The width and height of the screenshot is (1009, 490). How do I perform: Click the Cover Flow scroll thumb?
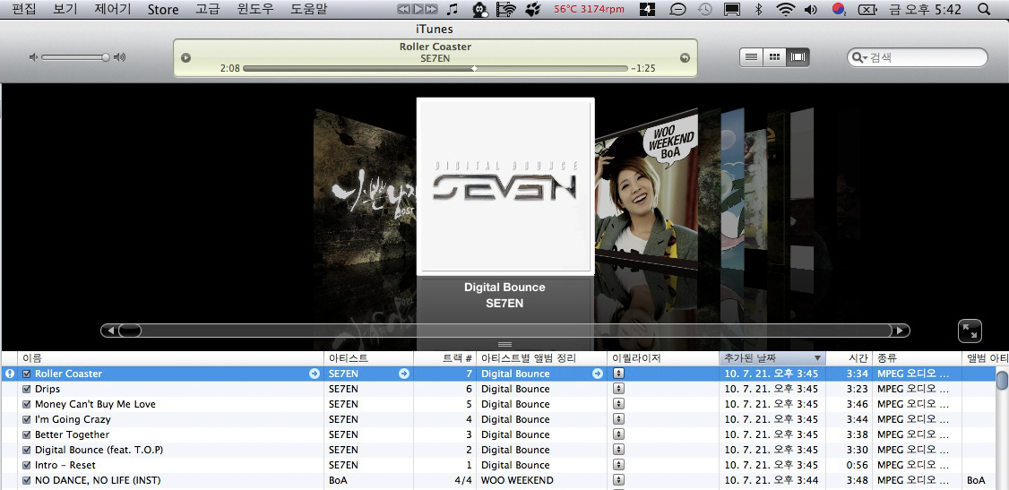pyautogui.click(x=129, y=331)
